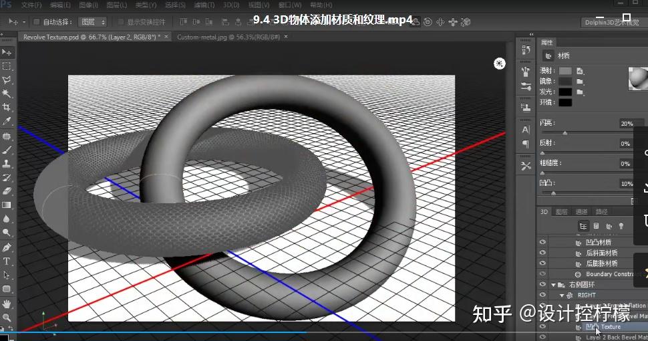Open the 文件(F) menu

(31, 5)
